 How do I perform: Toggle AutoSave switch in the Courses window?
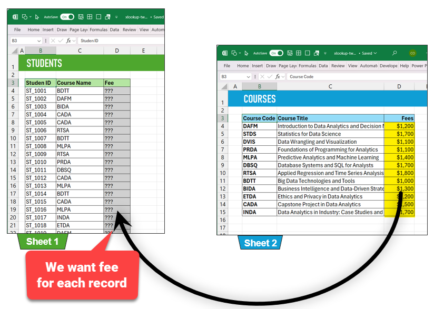click(276, 53)
